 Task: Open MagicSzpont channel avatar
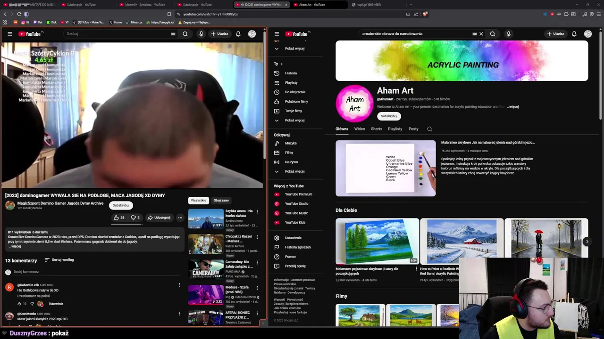10,205
